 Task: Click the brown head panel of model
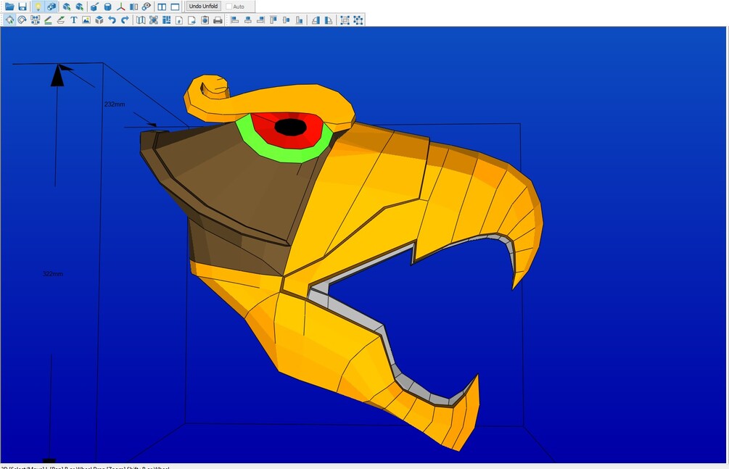(232, 186)
